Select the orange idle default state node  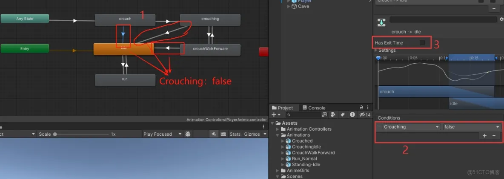click(124, 49)
